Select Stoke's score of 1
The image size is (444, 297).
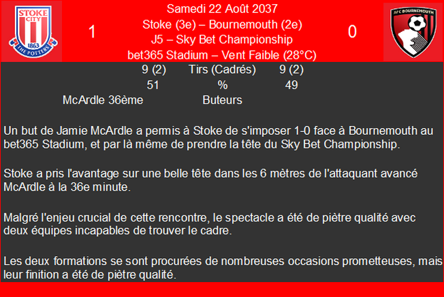tap(92, 31)
